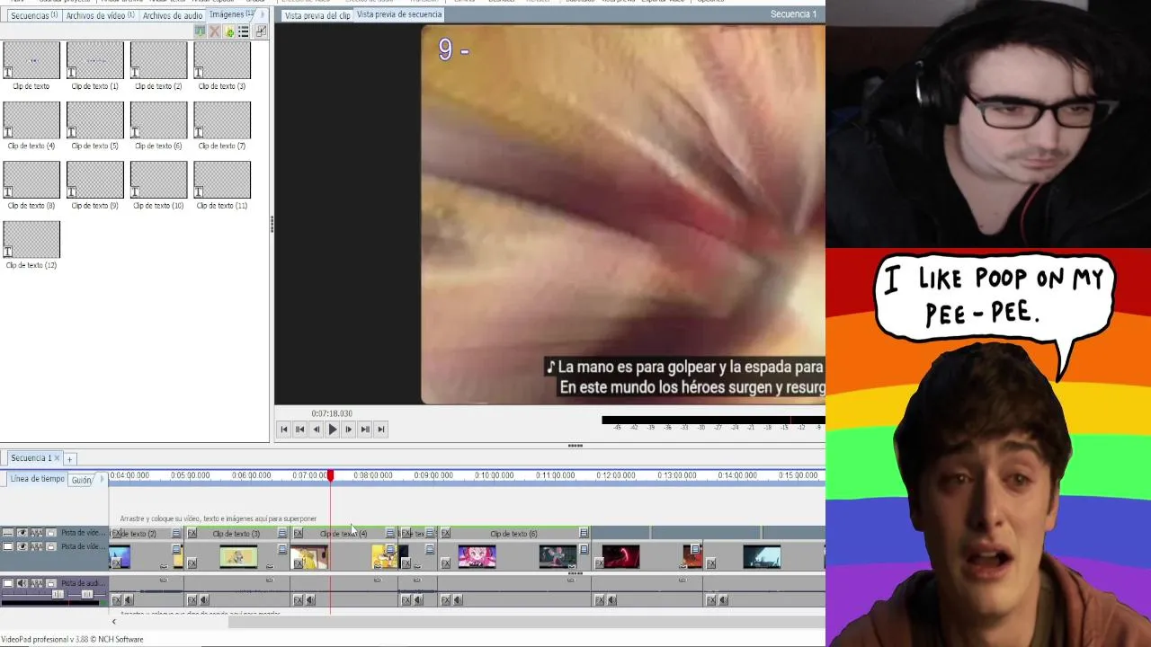
Task: Switch to Guión storyboard view
Action: click(x=82, y=480)
